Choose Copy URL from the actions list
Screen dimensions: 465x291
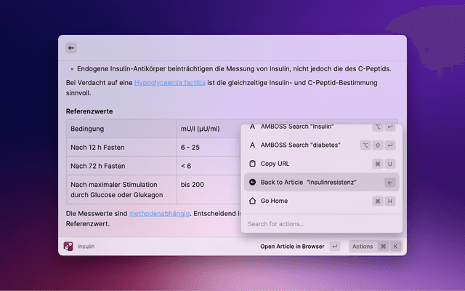click(275, 164)
